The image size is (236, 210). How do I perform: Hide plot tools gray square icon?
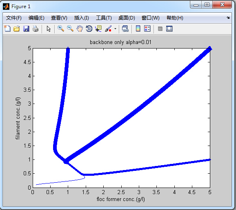(x=160, y=29)
